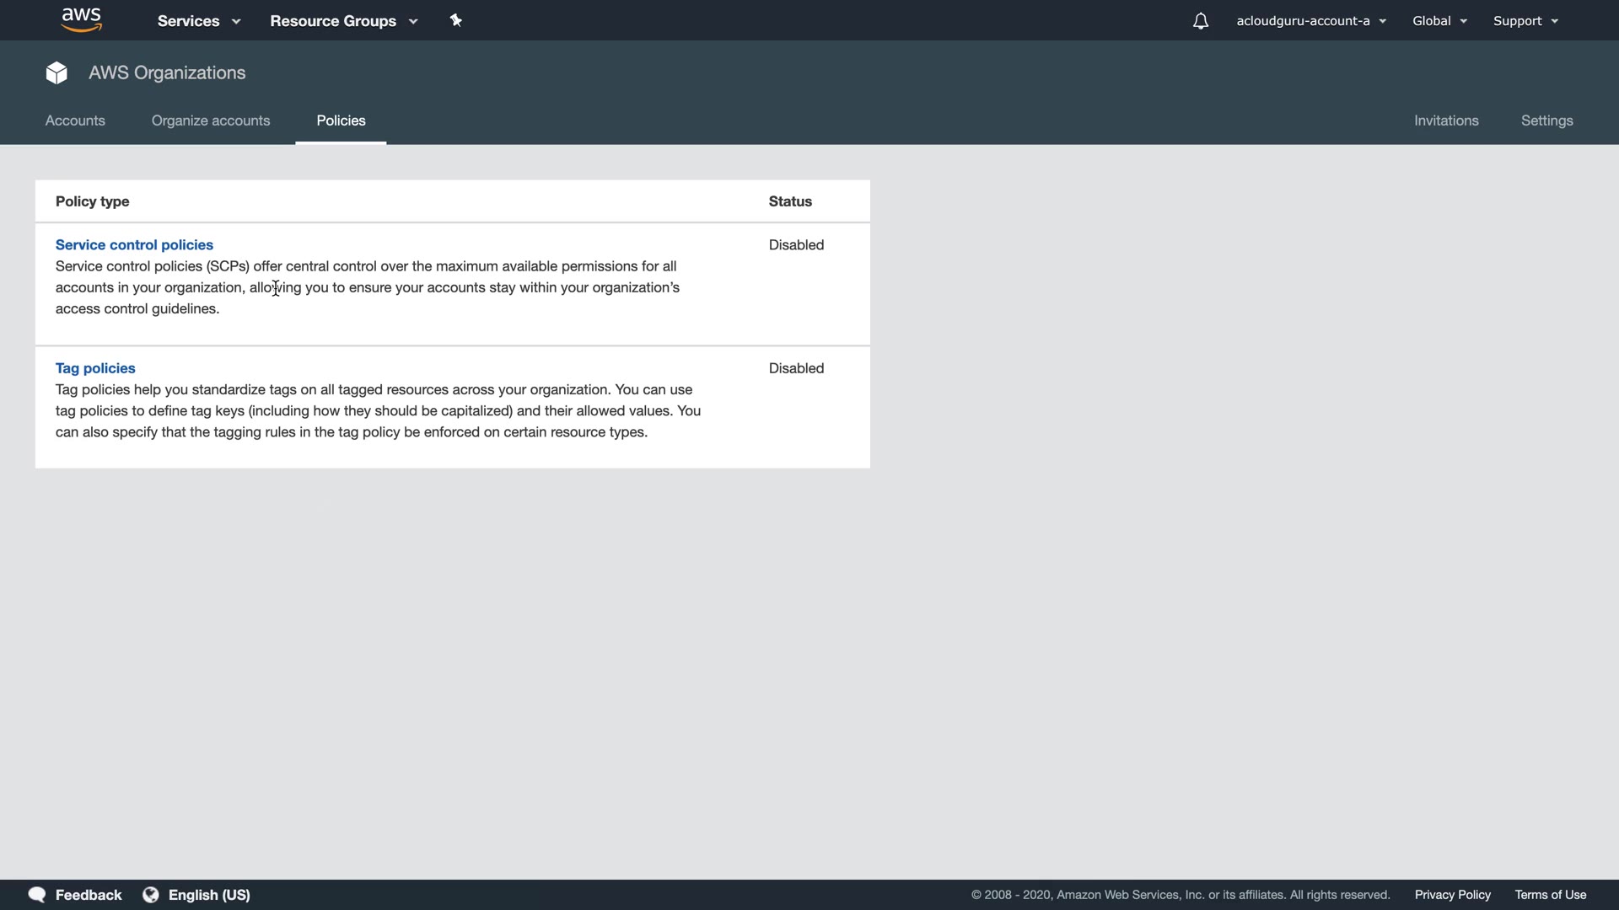Open the acloudguru-account-a account menu

click(x=1310, y=21)
